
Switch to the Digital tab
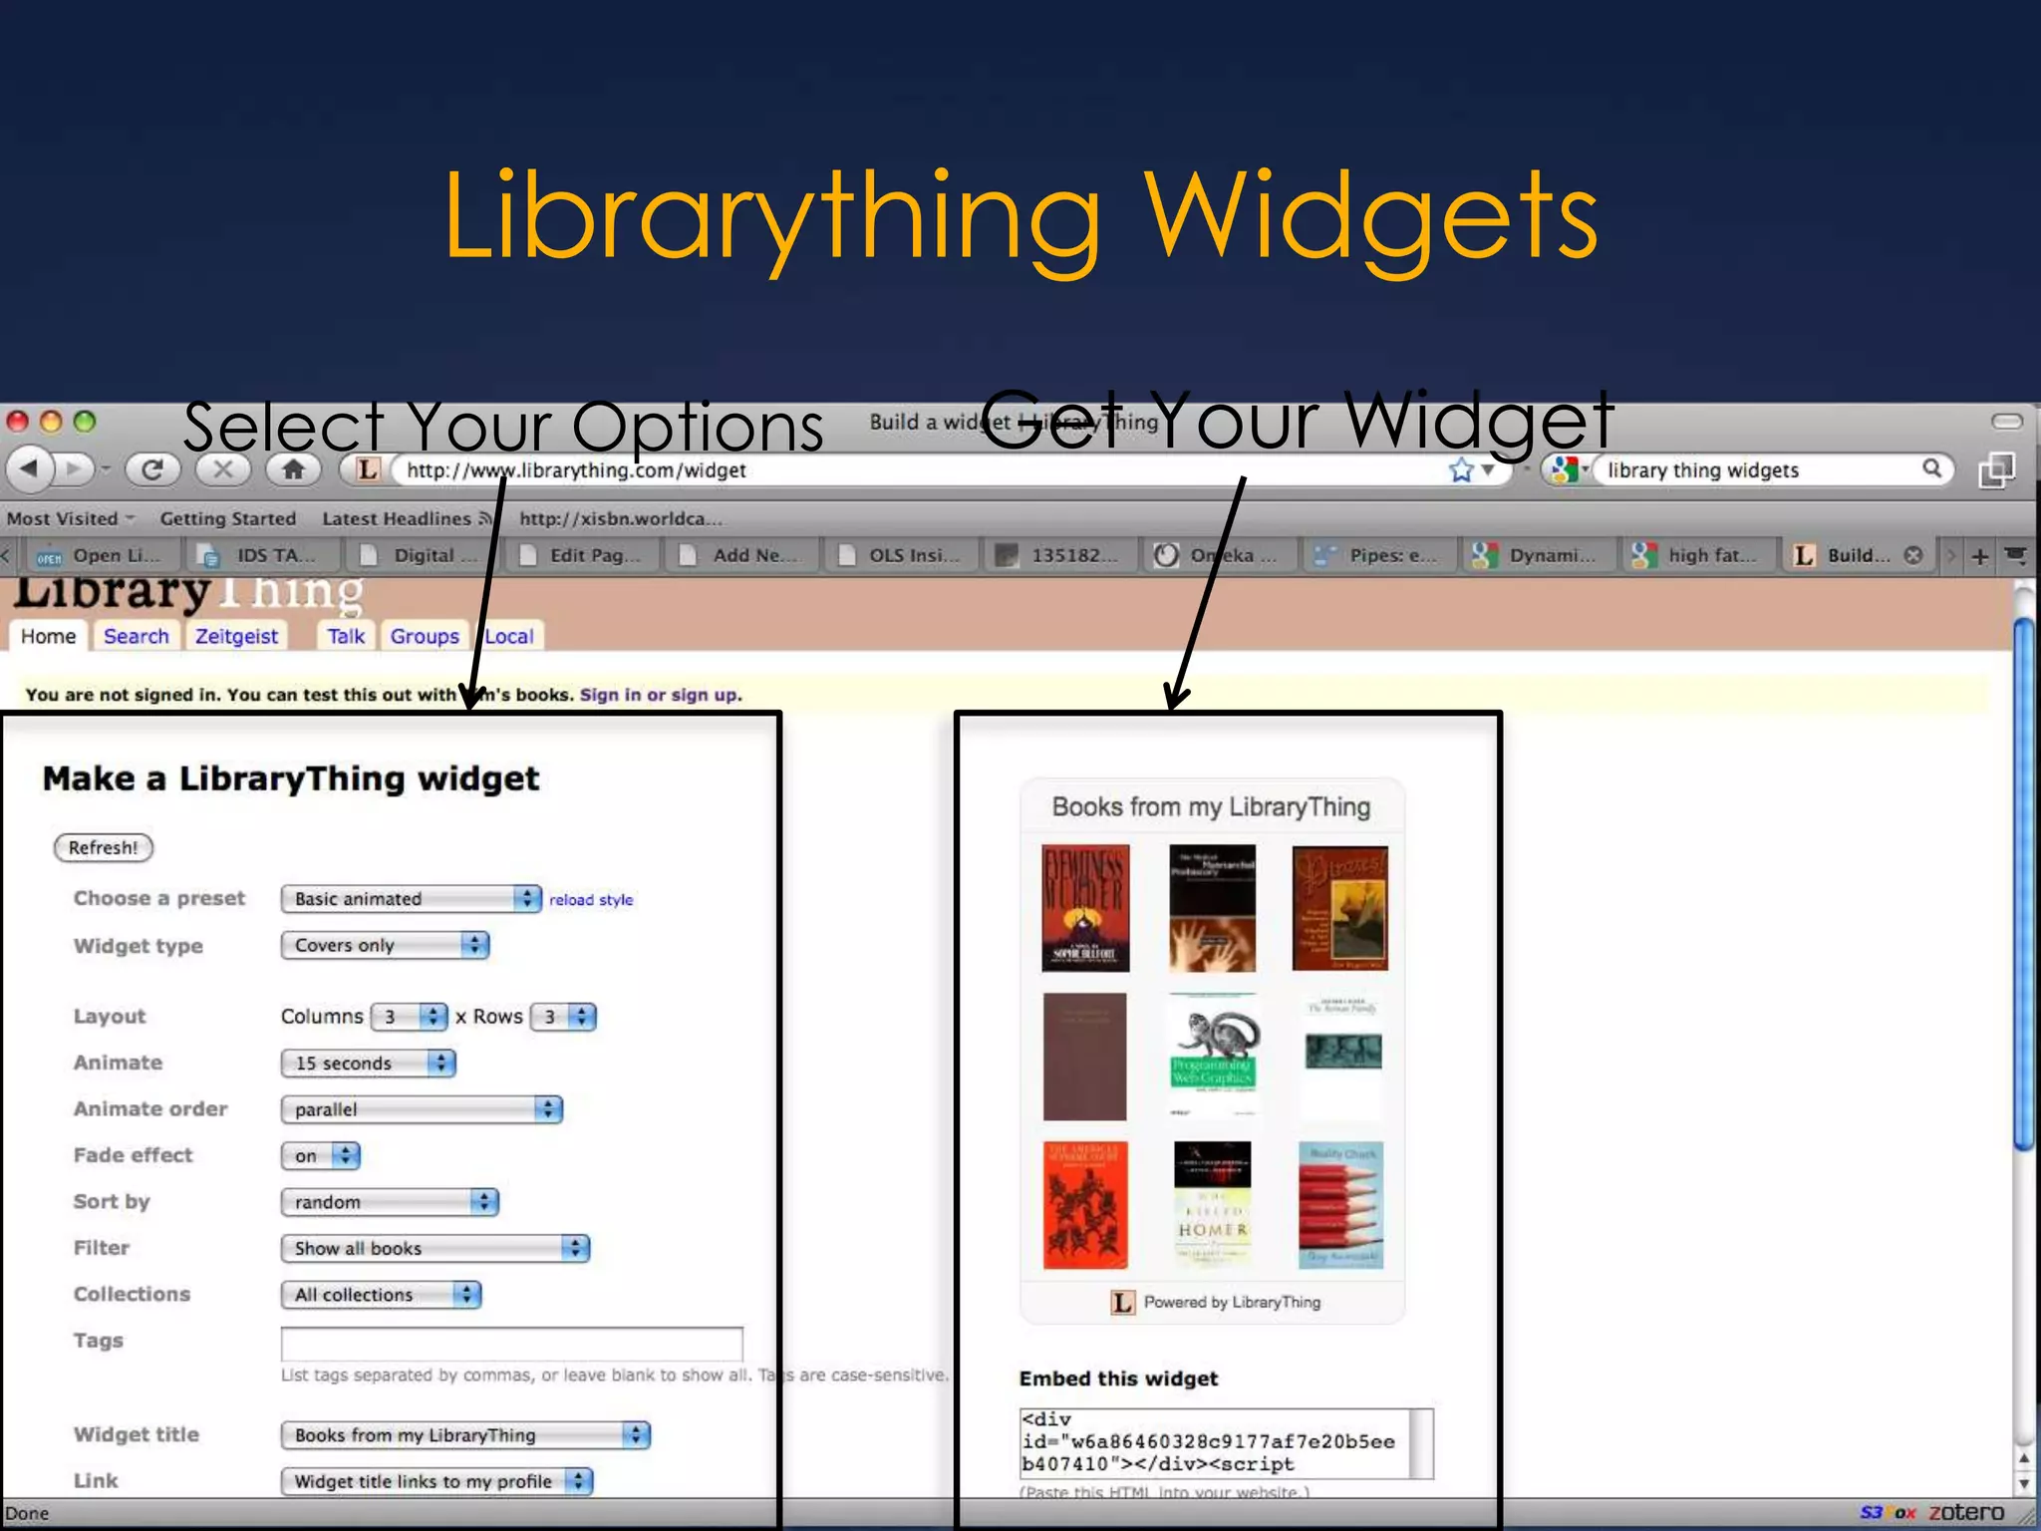pyautogui.click(x=423, y=555)
